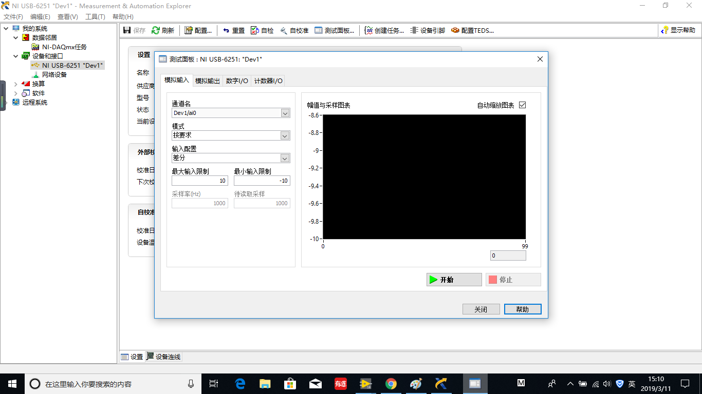Screen dimensions: 702x394
Task: Switch to the 计数器I/O tab
Action: click(268, 81)
